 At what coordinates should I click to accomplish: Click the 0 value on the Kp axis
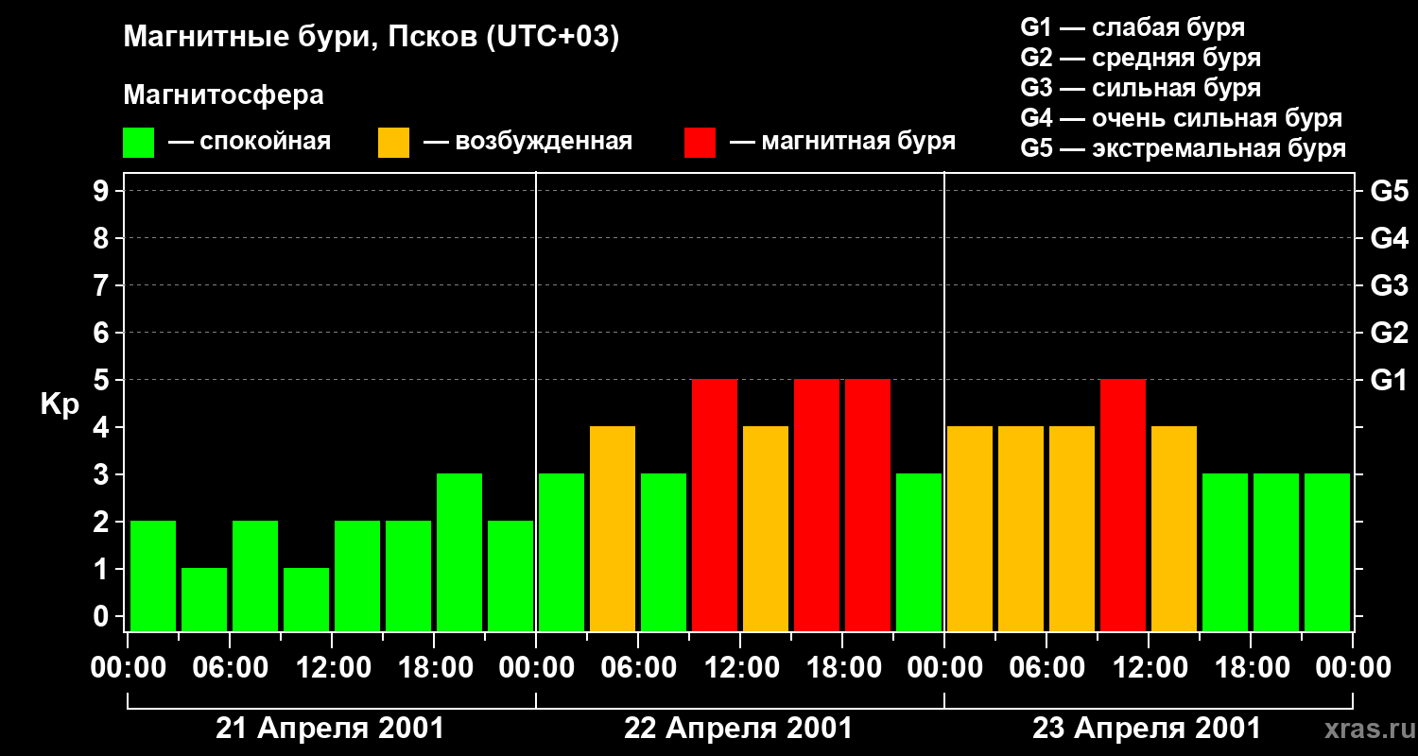click(x=103, y=616)
